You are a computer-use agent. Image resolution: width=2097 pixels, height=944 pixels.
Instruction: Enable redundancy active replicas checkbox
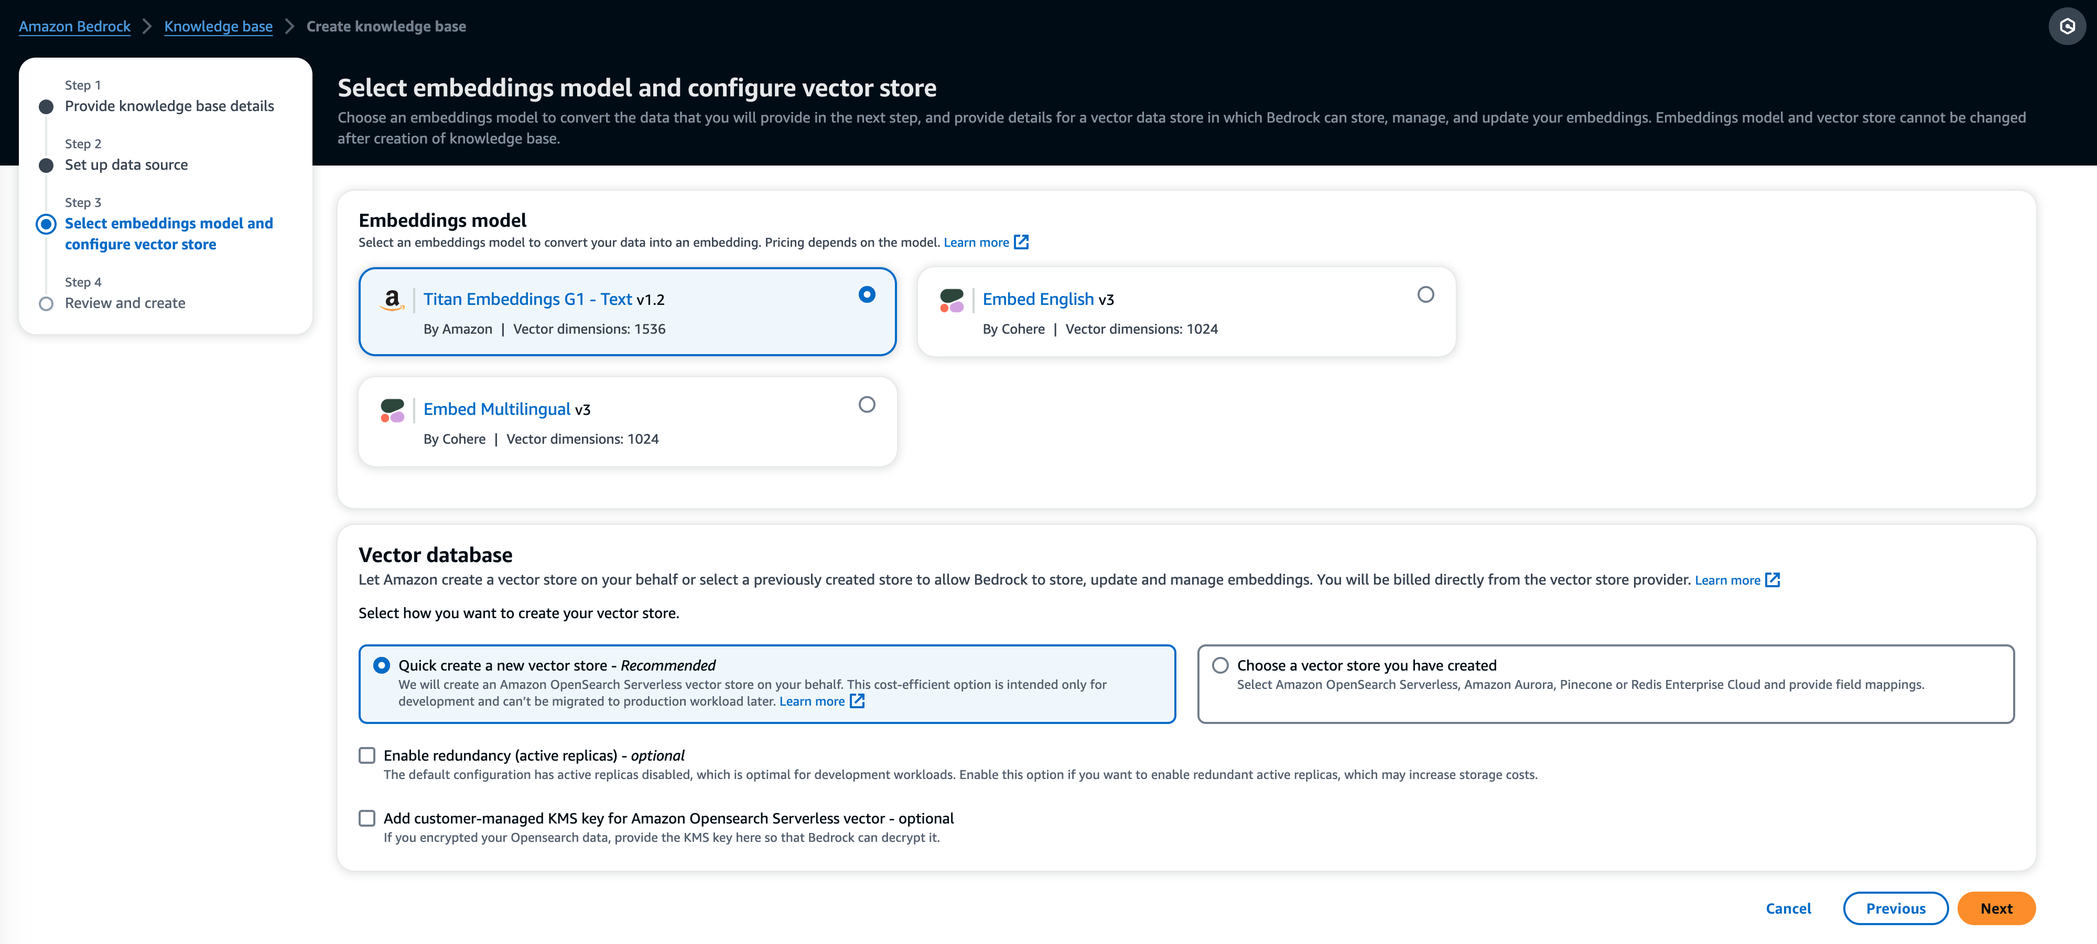pyautogui.click(x=367, y=755)
